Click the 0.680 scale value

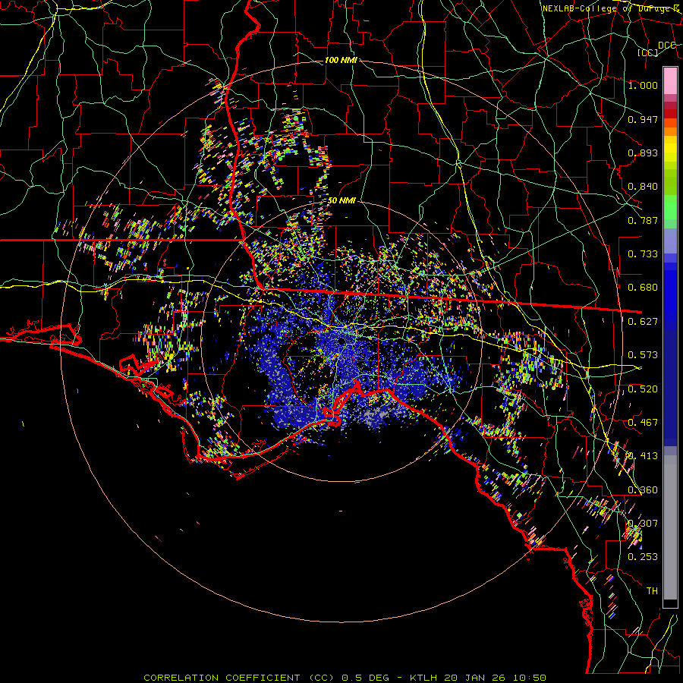643,288
